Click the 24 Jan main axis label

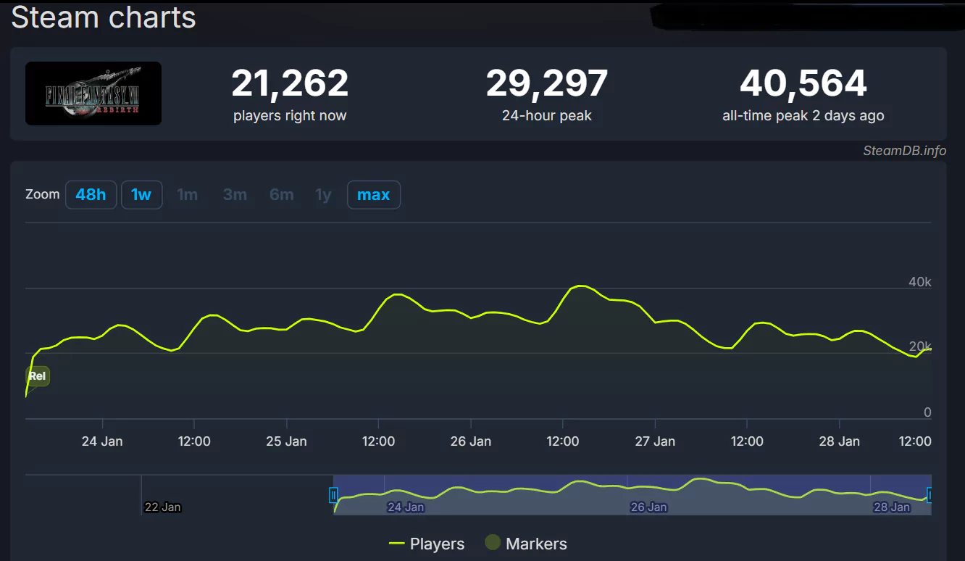pos(102,441)
